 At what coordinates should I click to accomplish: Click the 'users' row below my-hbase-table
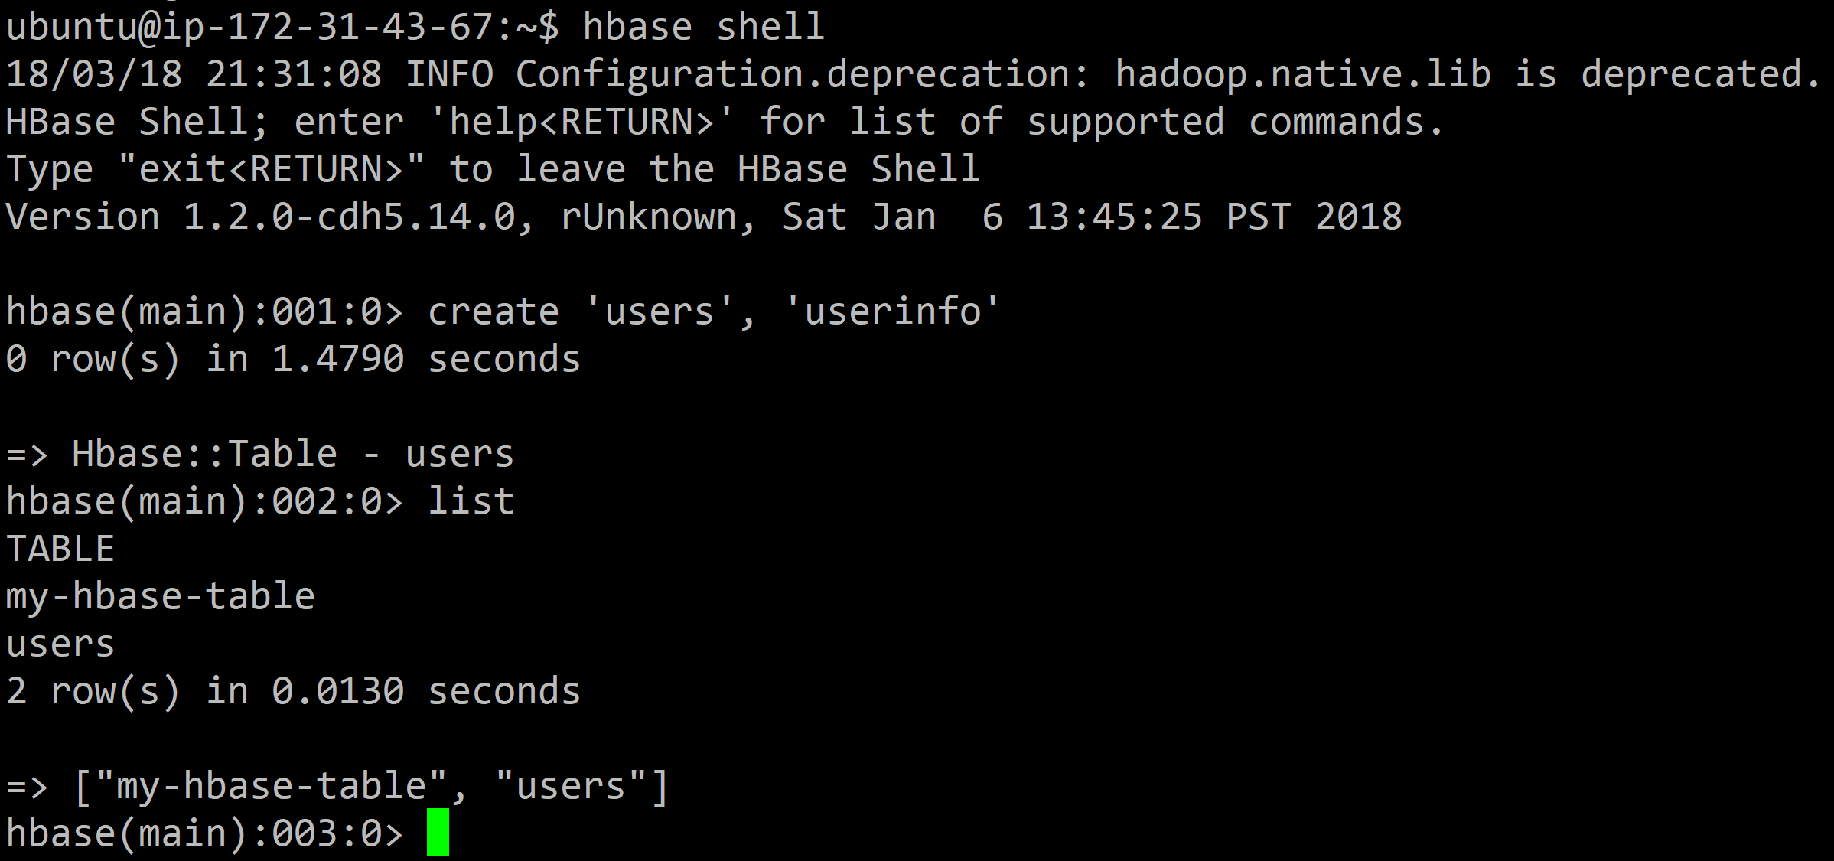60,644
